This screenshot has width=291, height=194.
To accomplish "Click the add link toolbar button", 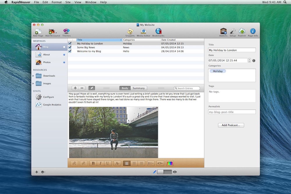I will (74, 163).
